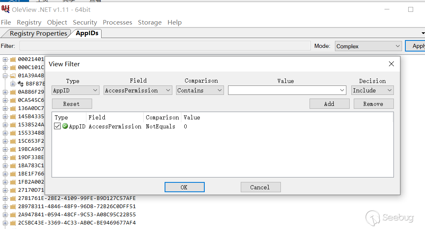Open the Field dropdown showing AccessPermission

tap(138, 90)
